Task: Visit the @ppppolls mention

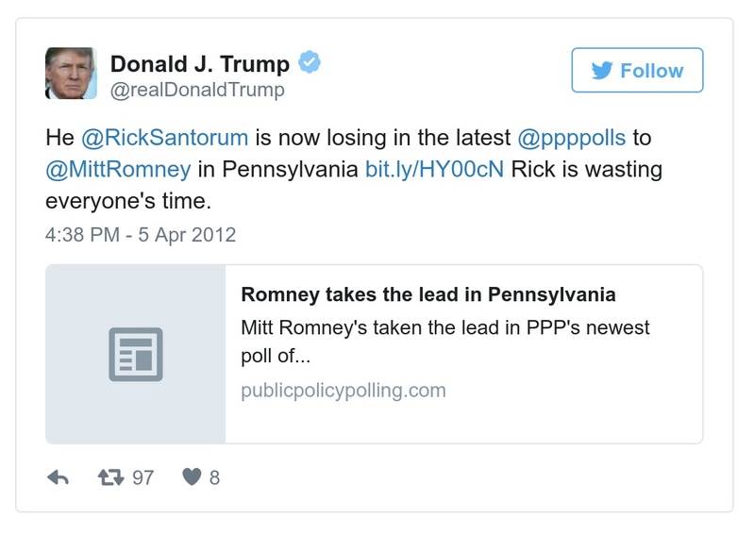Action: pyautogui.click(x=572, y=138)
